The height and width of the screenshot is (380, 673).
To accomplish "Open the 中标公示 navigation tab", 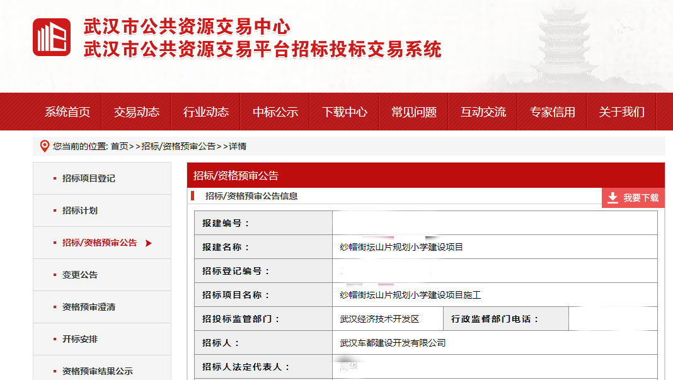I will [275, 112].
